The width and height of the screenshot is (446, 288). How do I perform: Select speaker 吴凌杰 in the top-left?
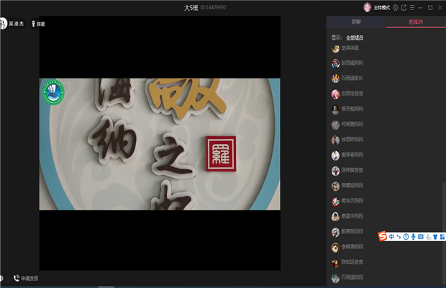[x=13, y=24]
